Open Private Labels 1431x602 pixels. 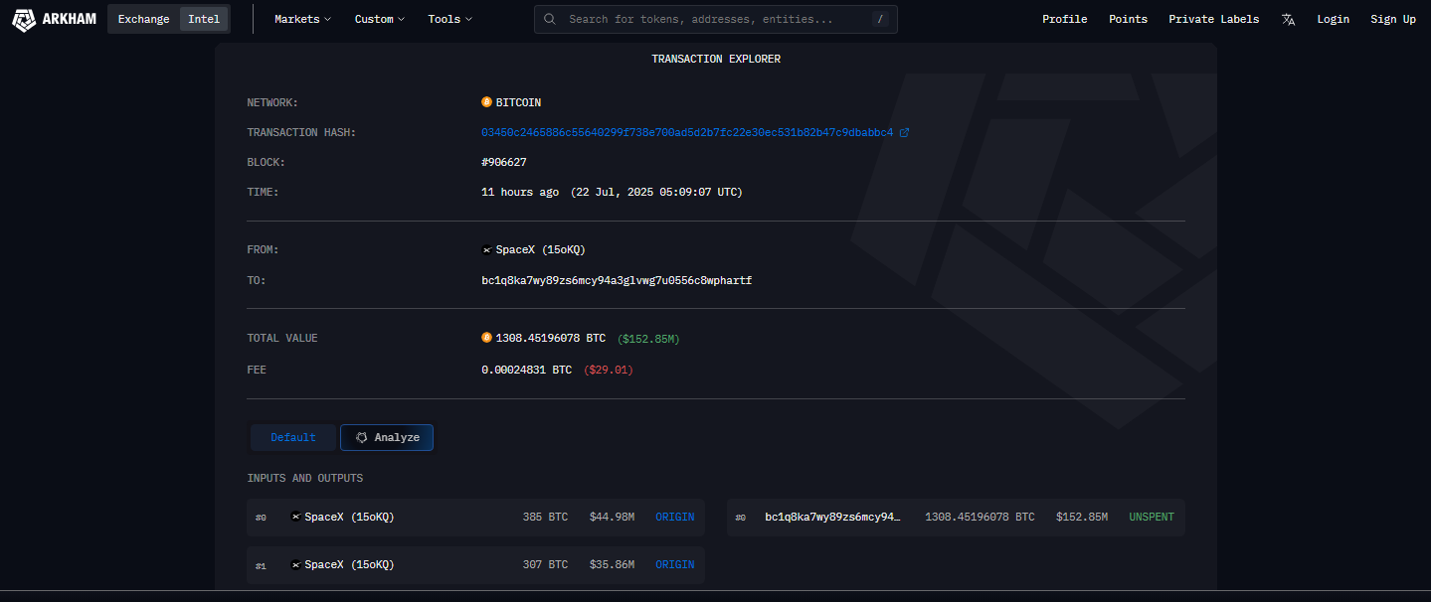click(x=1213, y=19)
